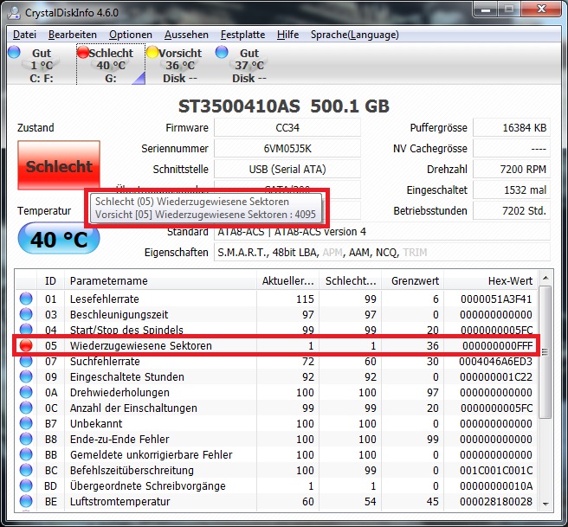The width and height of the screenshot is (568, 527).
Task: Click the Puffergrösse value 16384 KB
Action: [512, 128]
